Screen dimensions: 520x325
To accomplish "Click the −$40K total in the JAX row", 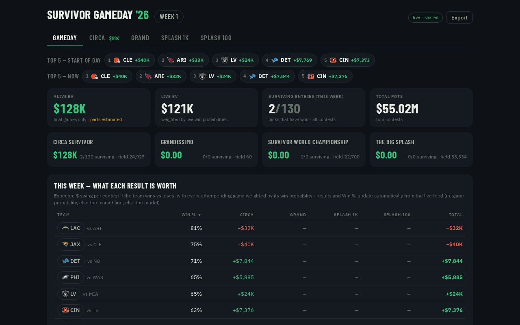I will 454,245.
